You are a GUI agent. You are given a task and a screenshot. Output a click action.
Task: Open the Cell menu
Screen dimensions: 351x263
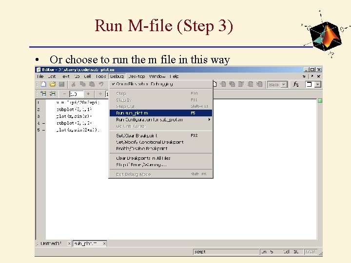88,76
